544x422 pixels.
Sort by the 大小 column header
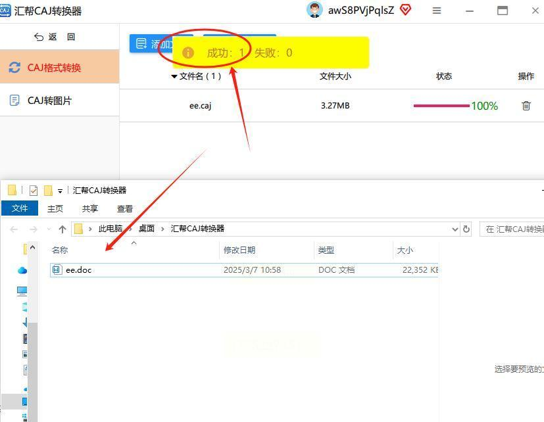(x=405, y=250)
